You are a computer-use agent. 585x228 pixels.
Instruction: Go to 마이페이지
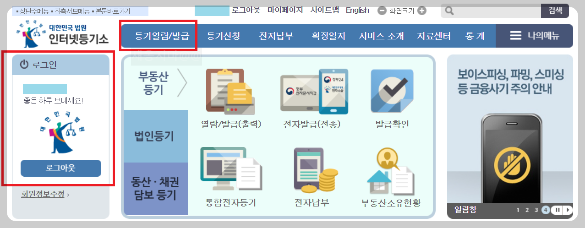[x=285, y=10]
